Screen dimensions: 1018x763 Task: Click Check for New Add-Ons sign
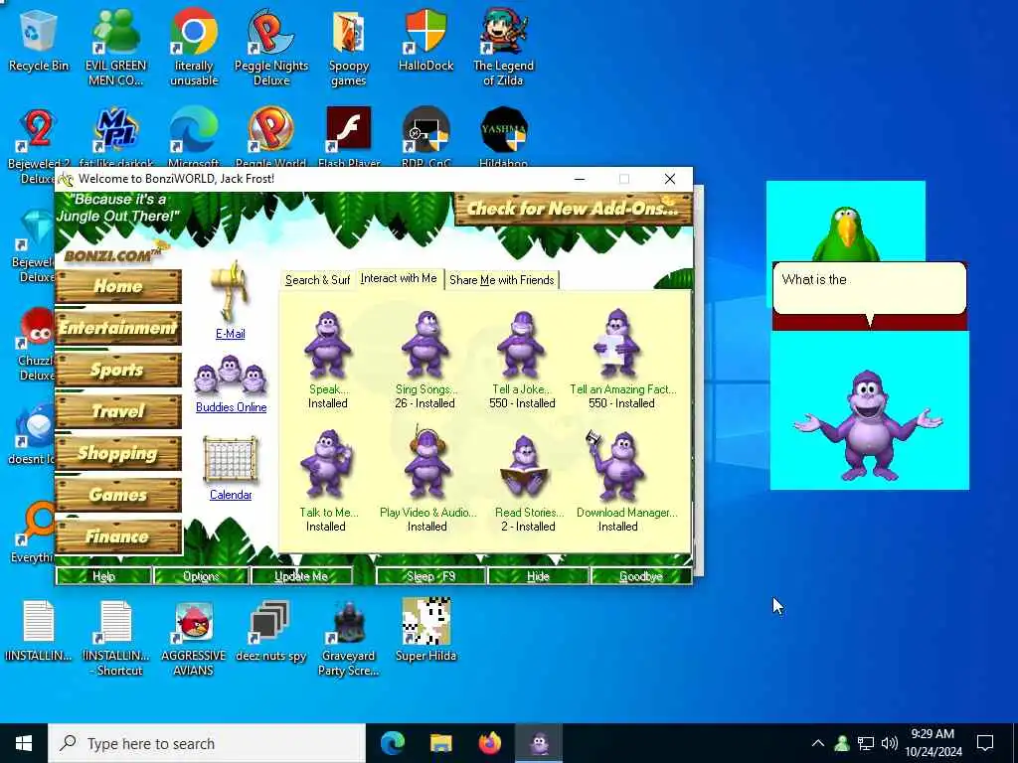point(574,209)
